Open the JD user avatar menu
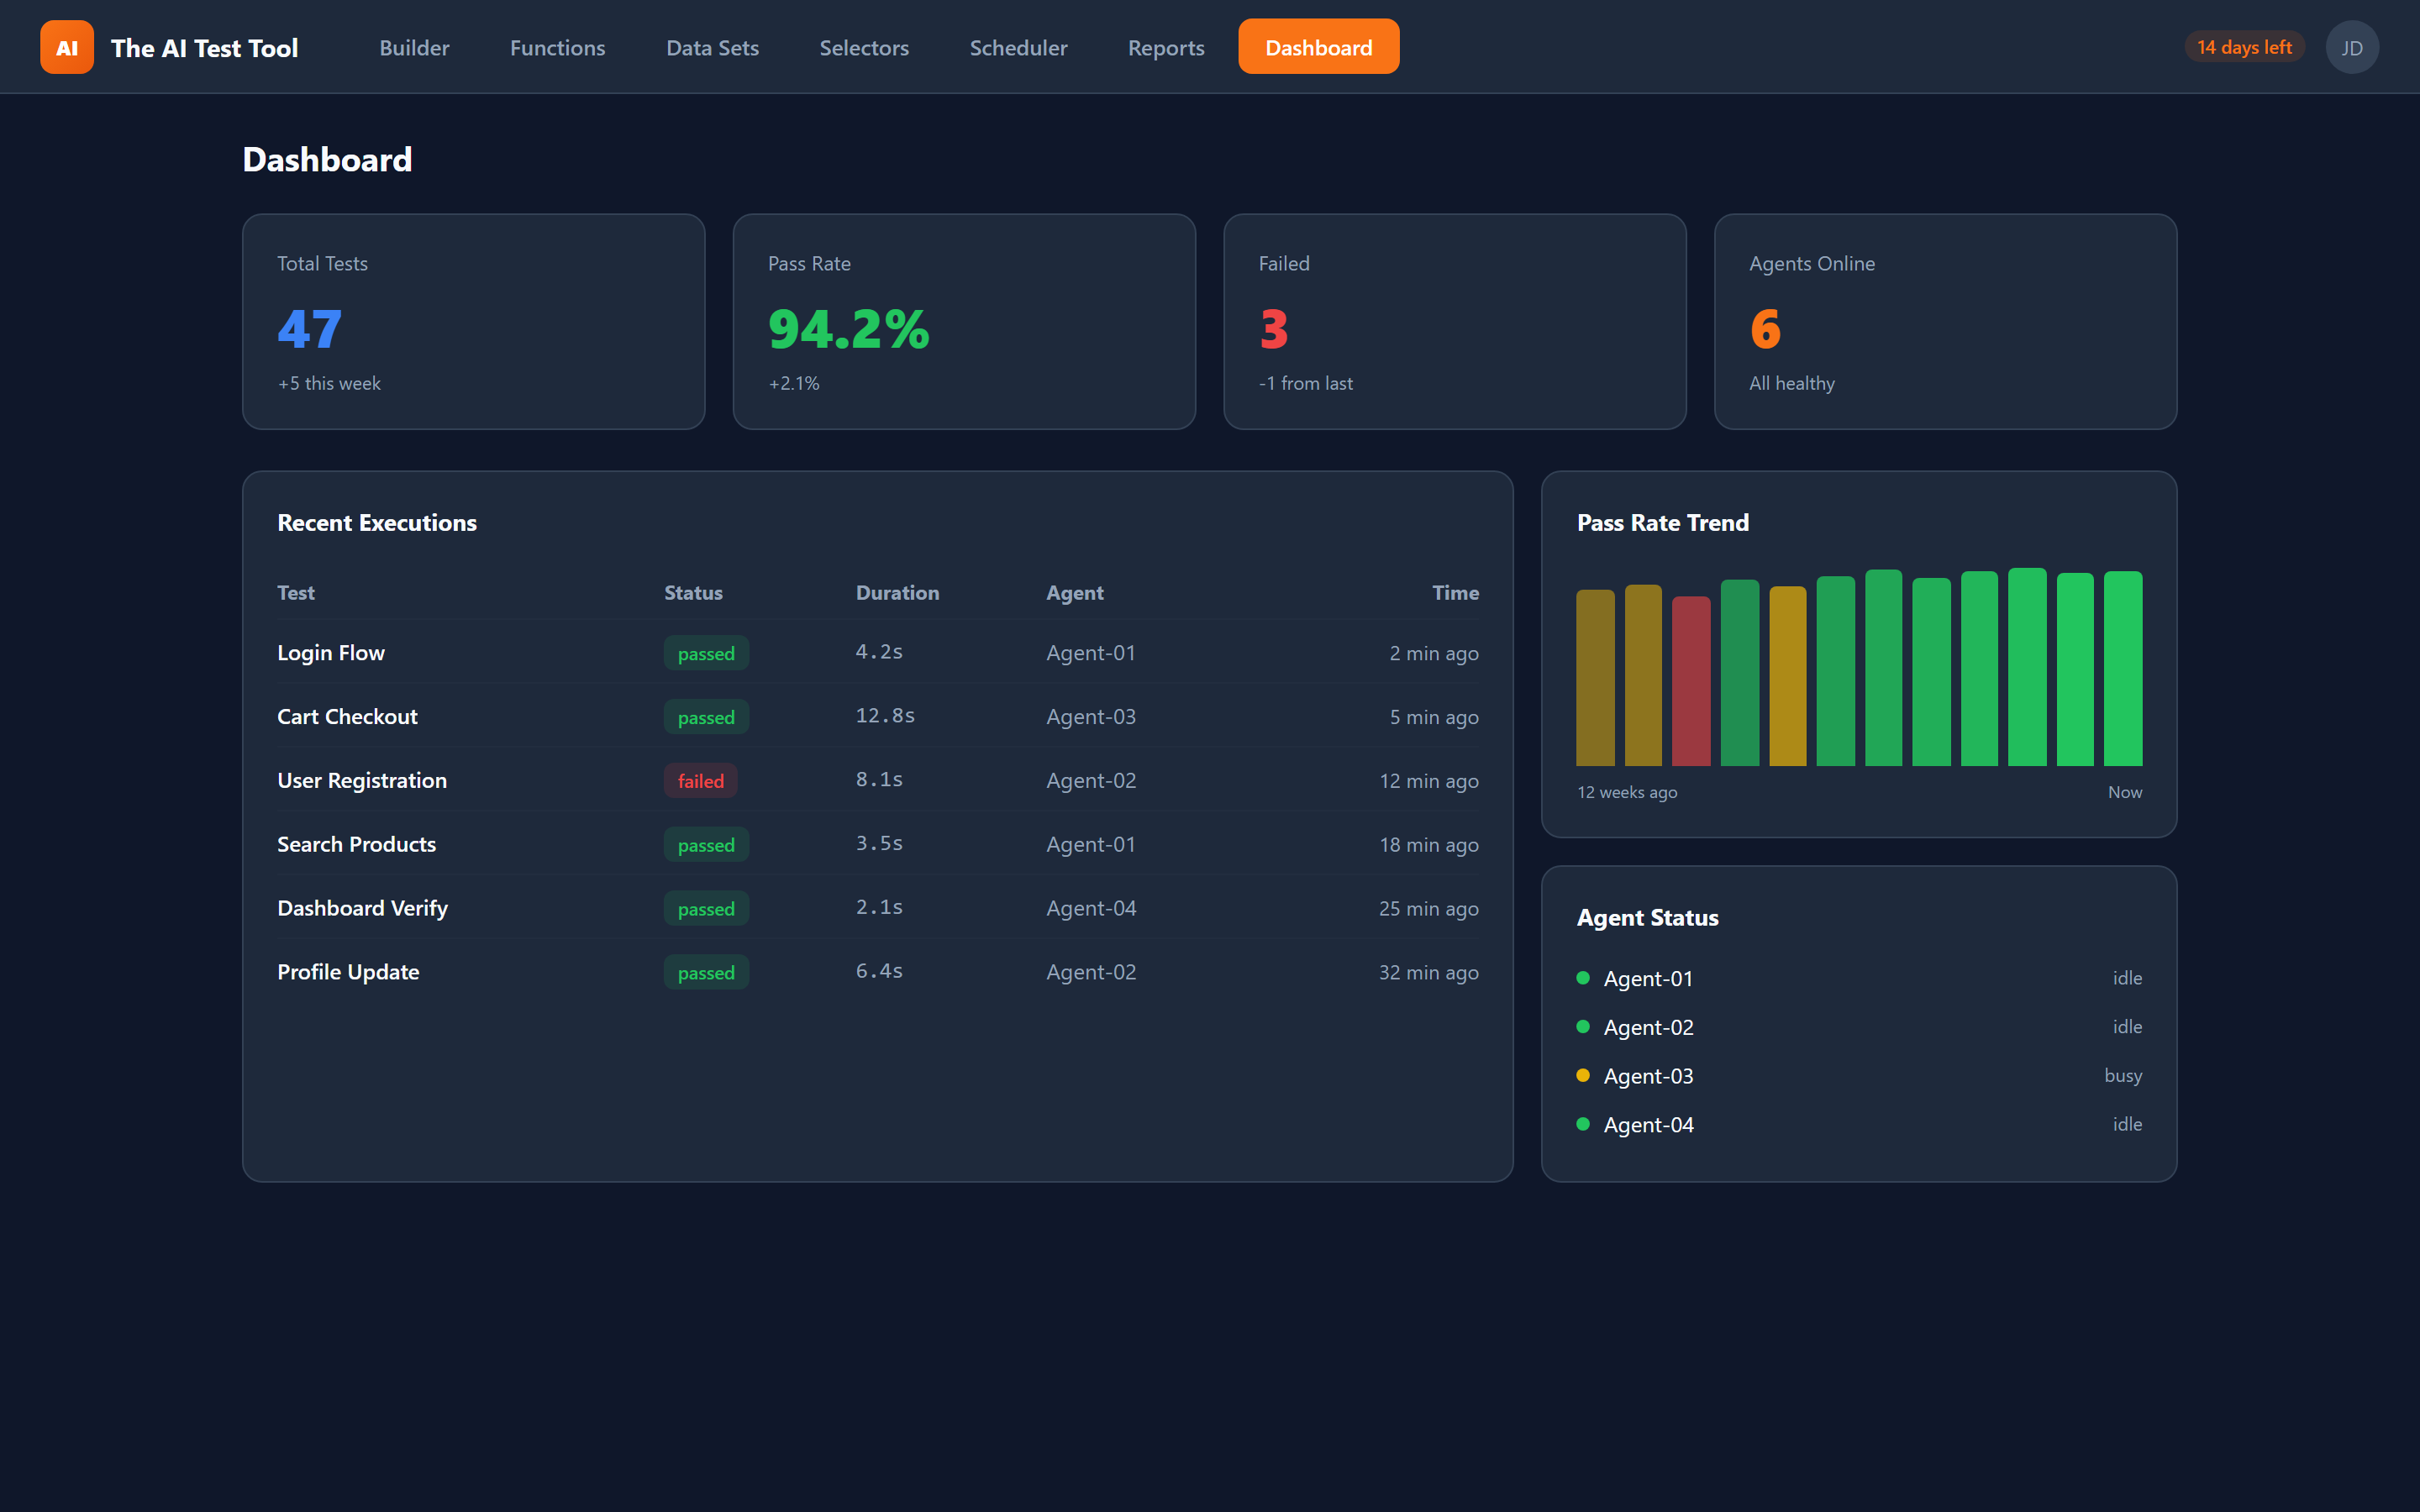Screen dimensions: 2420x1512 [x=2352, y=46]
